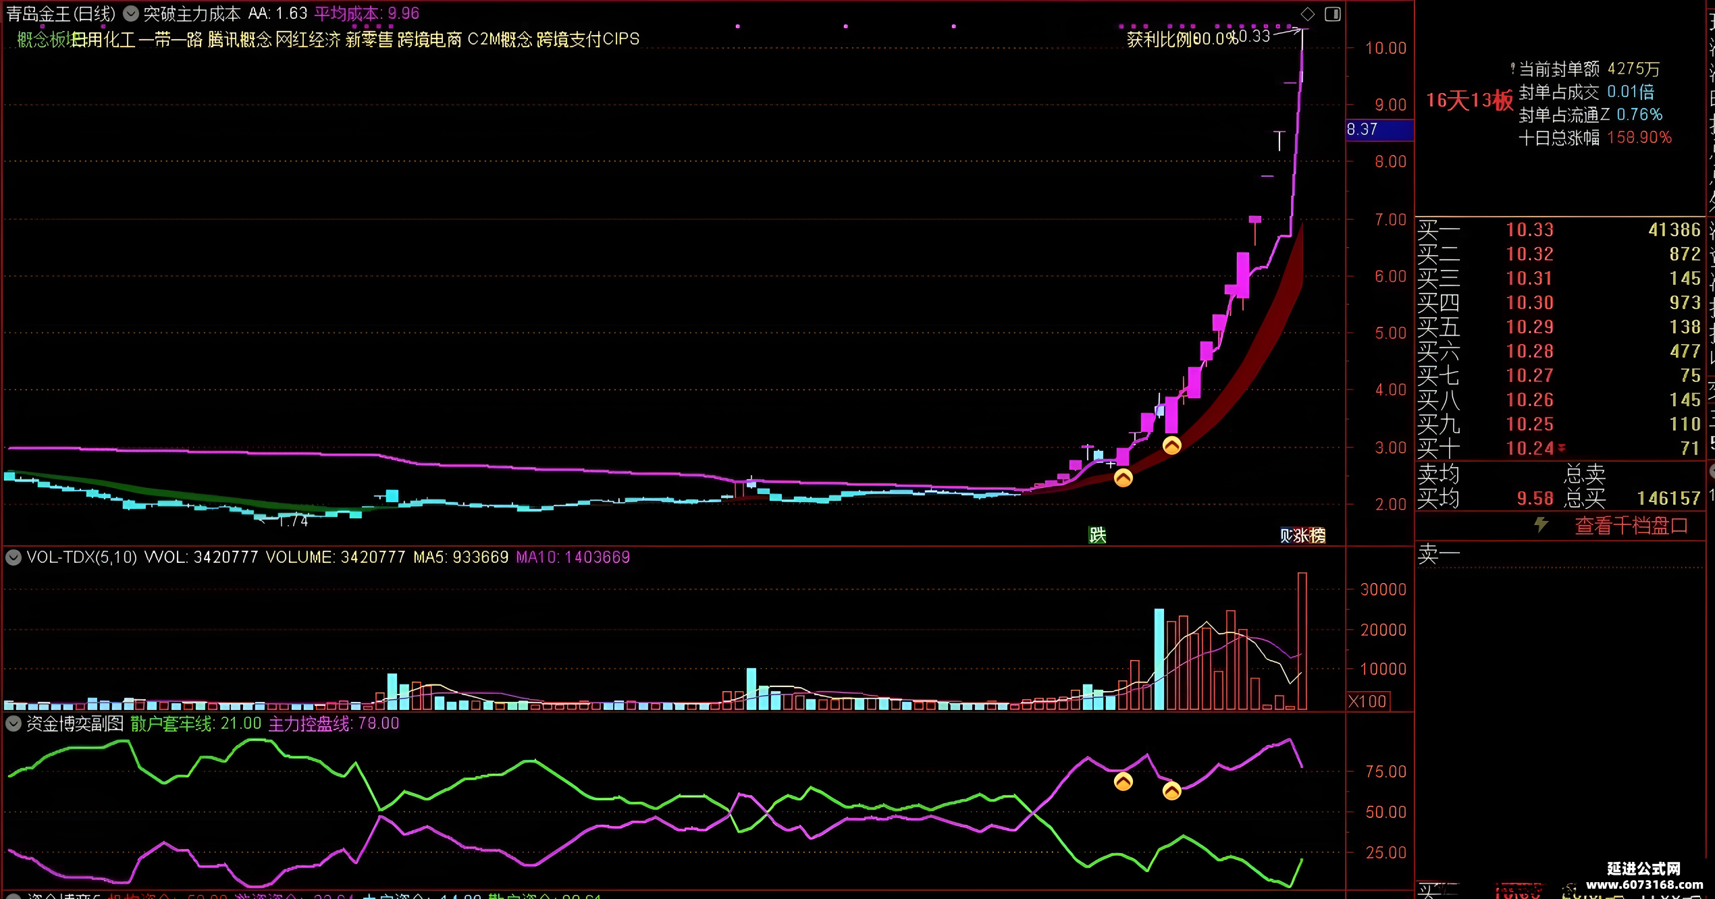Select the 腾讯概念 concept tag
This screenshot has height=899, width=1715.
[x=240, y=39]
